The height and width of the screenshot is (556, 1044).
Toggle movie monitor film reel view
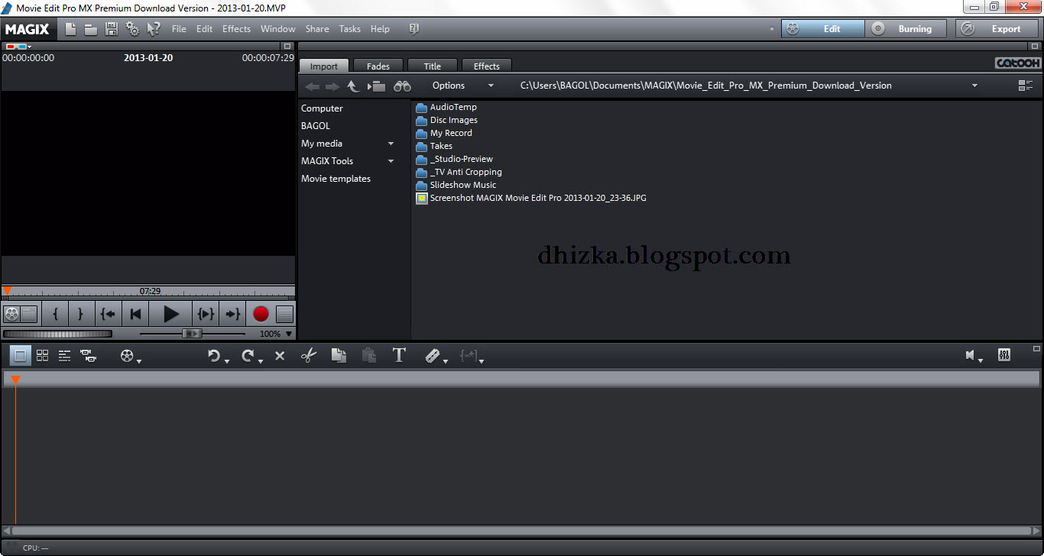coord(11,314)
